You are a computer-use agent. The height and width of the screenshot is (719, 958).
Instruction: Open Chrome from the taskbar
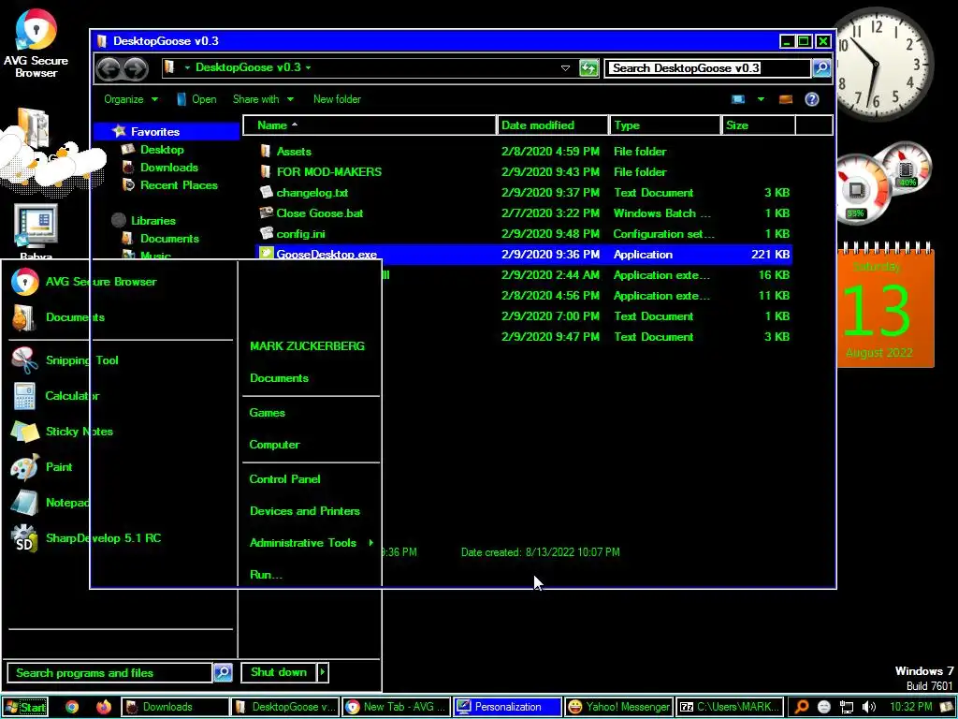(x=72, y=707)
